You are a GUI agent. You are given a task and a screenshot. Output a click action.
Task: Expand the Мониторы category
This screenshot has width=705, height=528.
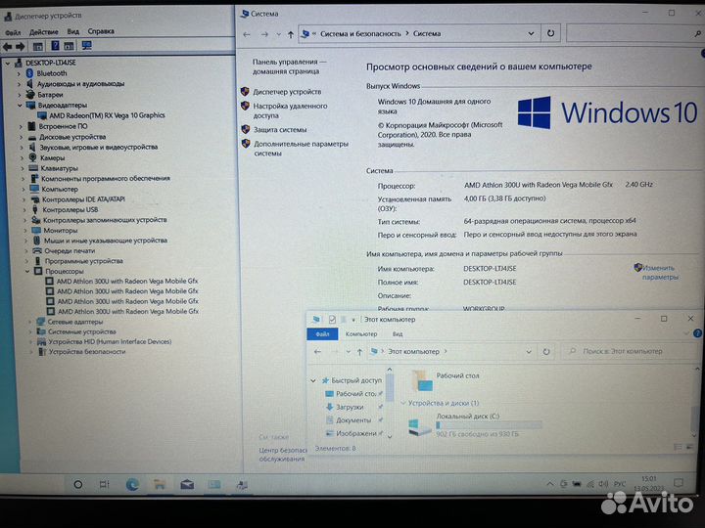tap(24, 231)
